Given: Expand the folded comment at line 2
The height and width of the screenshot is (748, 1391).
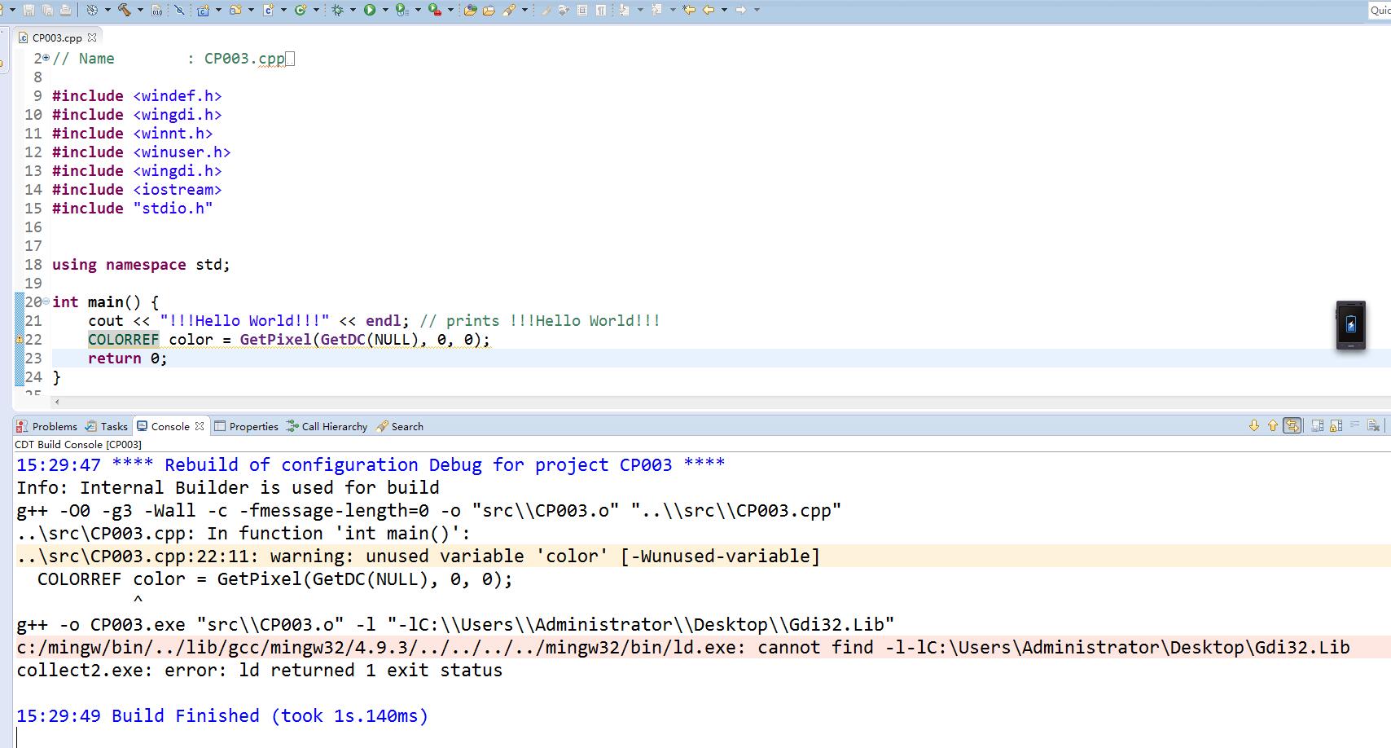Looking at the screenshot, I should click(46, 58).
